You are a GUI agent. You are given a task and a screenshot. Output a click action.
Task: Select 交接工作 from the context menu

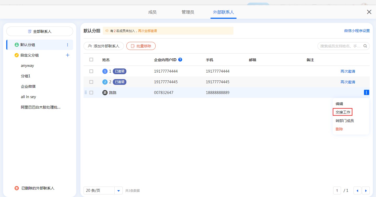point(343,112)
